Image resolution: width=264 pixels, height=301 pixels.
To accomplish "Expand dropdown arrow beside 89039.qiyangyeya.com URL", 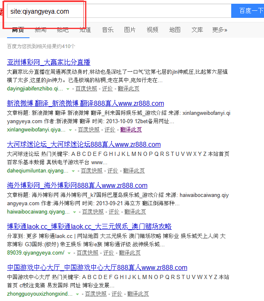I will point(69,253).
